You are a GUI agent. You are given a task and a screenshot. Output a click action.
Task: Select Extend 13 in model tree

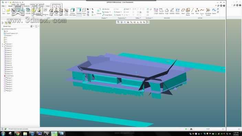coord(9,74)
